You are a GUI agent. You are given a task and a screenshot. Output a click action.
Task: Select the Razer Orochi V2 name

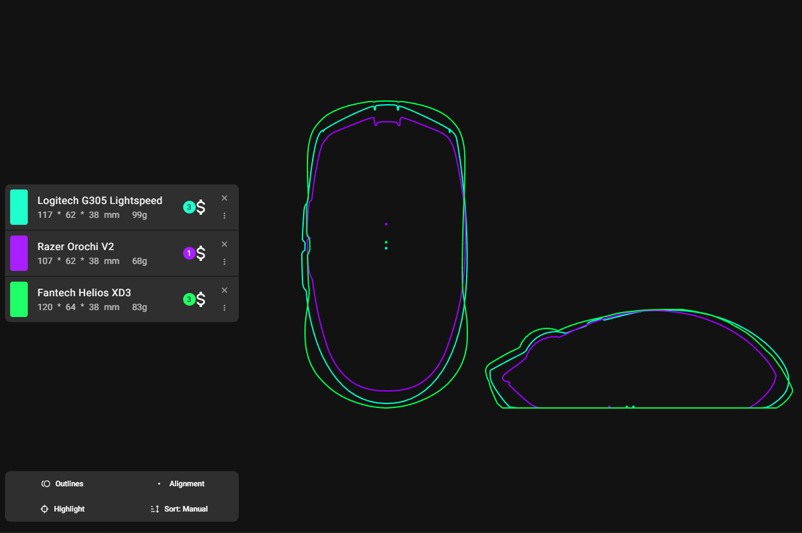click(76, 247)
